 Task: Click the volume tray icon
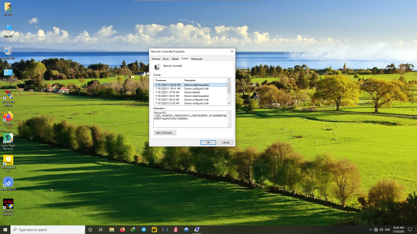tap(381, 229)
